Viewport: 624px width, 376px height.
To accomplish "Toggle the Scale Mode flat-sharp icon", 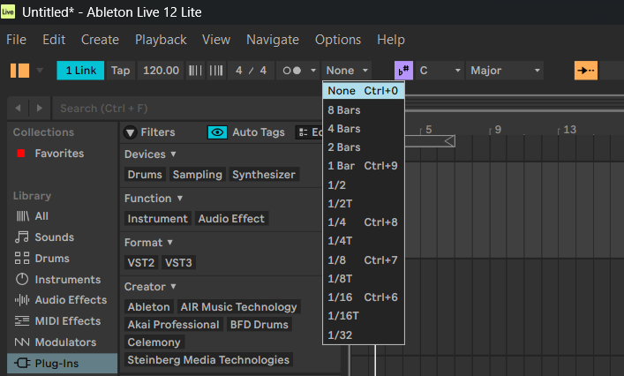I will tap(403, 71).
